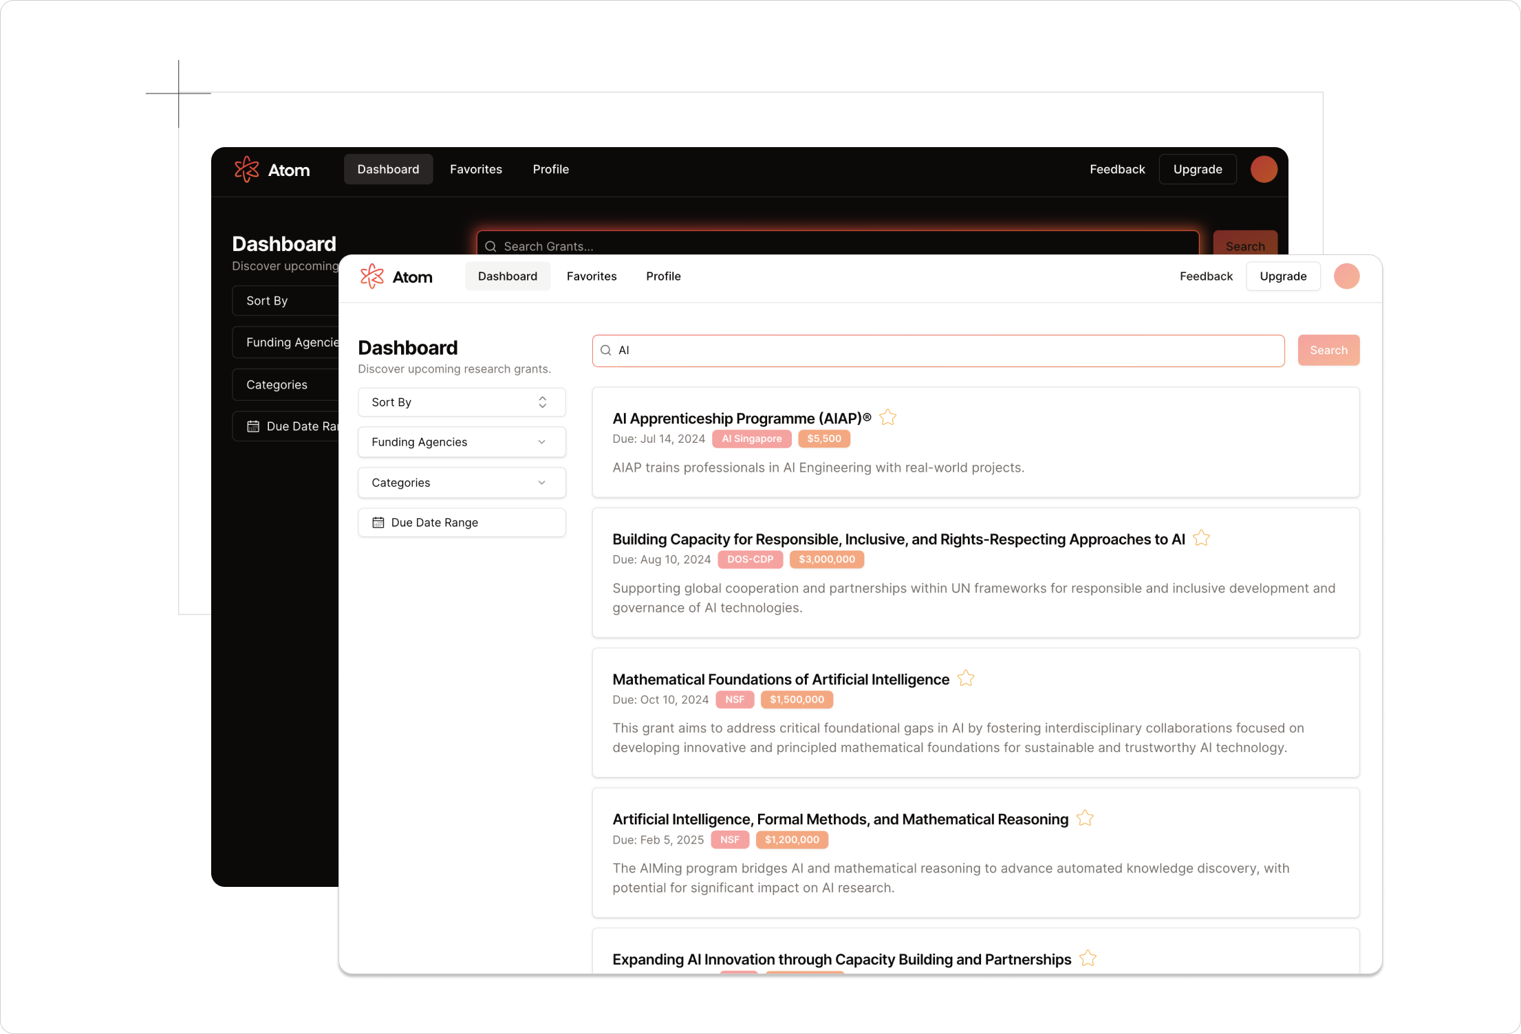This screenshot has height=1034, width=1521.
Task: Open the user avatar in the light window
Action: (1346, 276)
